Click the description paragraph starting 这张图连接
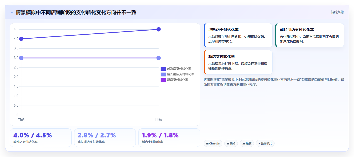The height and width of the screenshot is (157, 354). [x=274, y=82]
